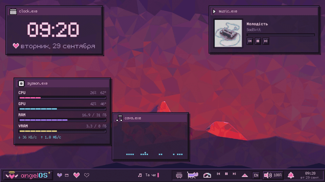The height and width of the screenshot is (182, 325).
Task: Mute audio via the speaker icon
Action: tap(267, 175)
